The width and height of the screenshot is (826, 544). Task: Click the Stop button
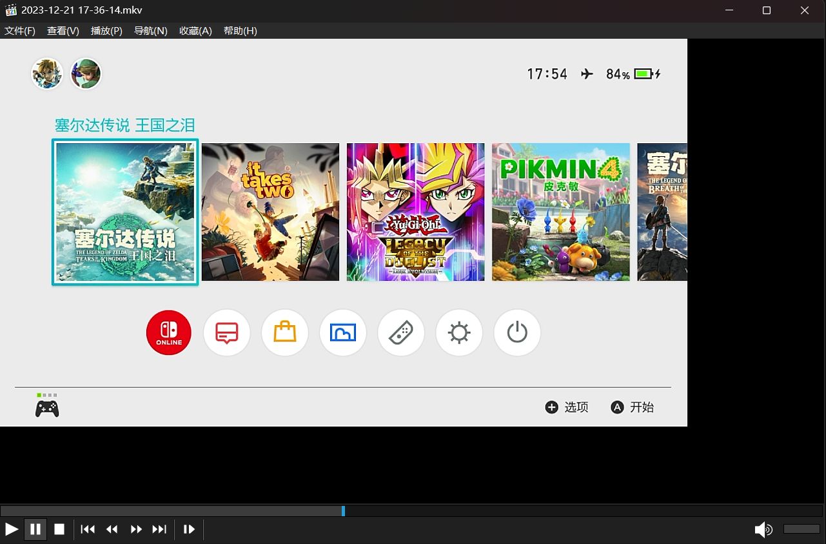point(59,529)
